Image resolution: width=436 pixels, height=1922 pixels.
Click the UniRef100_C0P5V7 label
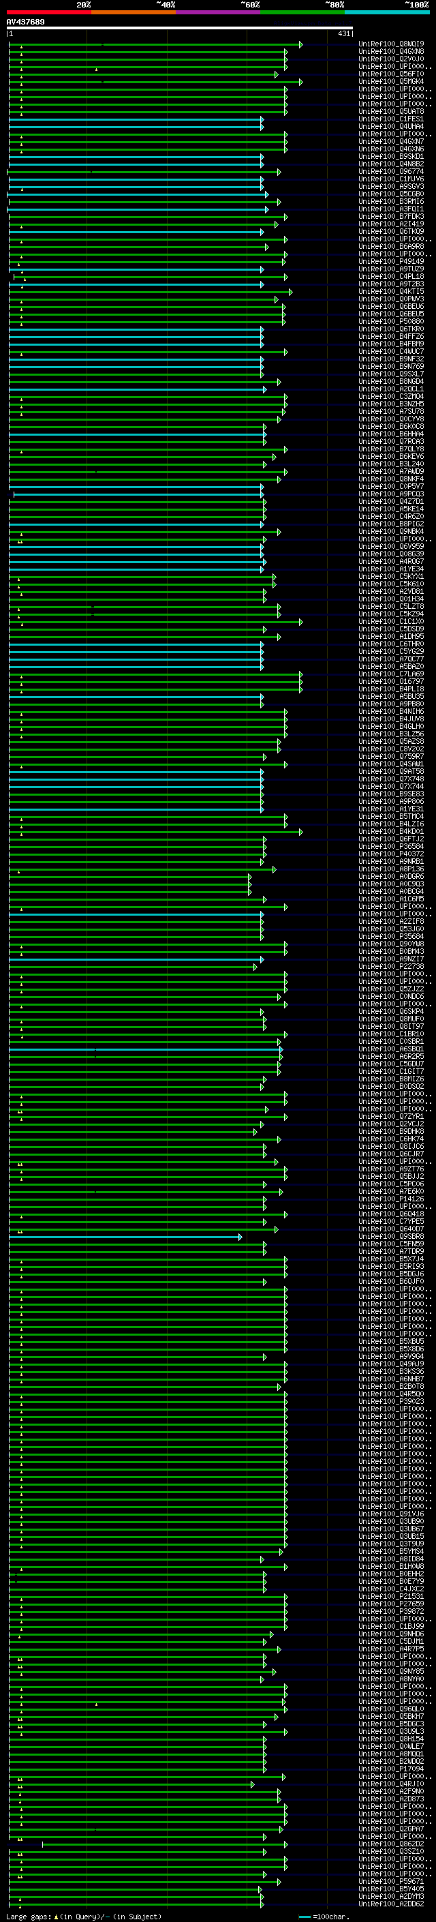coord(391,487)
